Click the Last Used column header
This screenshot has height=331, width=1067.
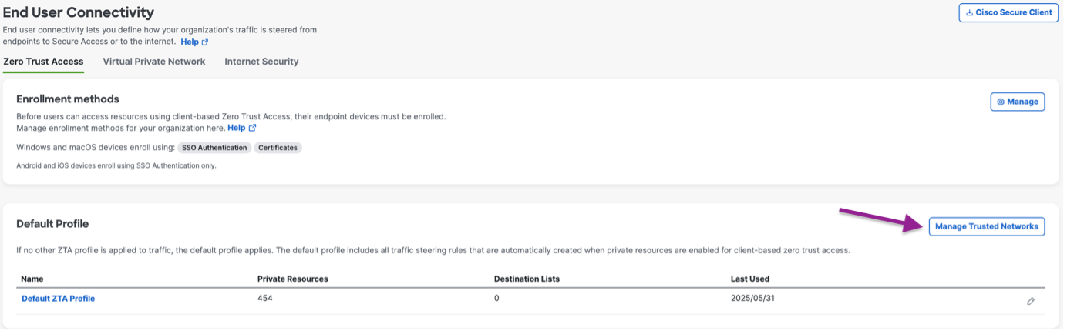750,279
